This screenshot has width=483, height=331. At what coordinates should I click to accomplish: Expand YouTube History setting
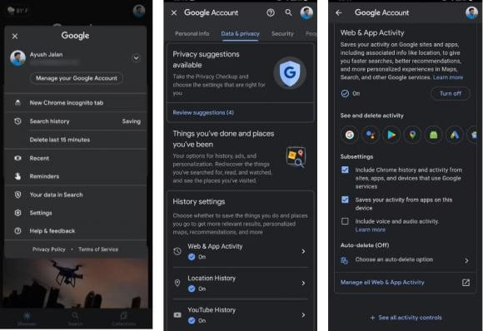(x=241, y=315)
